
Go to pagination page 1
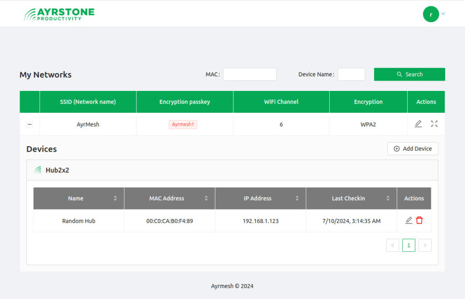[409, 245]
